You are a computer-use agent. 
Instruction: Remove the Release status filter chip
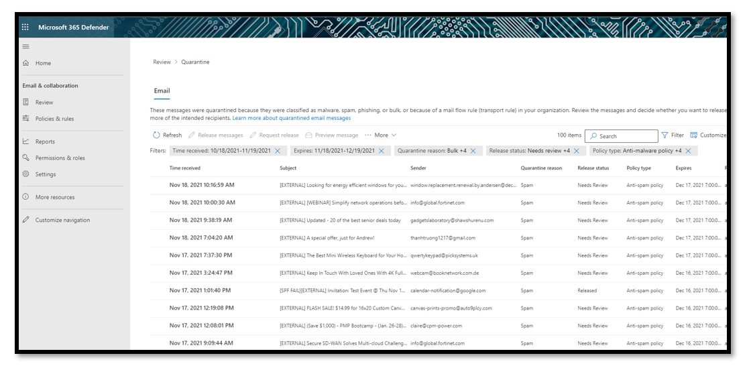[x=577, y=151]
